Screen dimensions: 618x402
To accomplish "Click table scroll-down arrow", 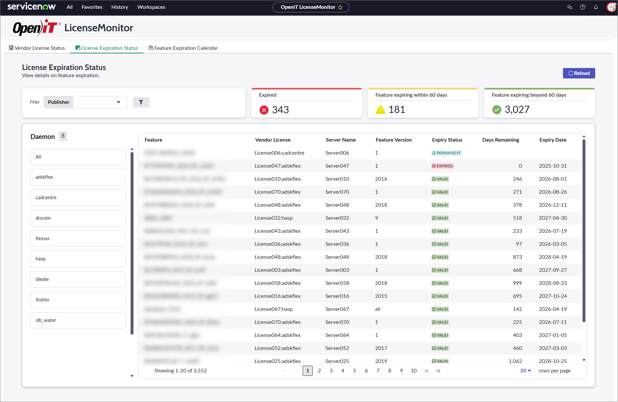I will 584,360.
